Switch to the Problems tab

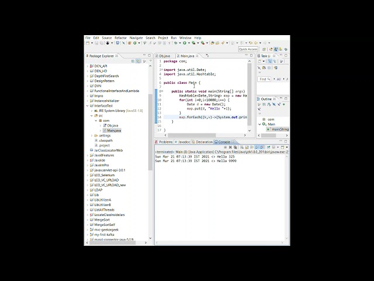tap(164, 142)
